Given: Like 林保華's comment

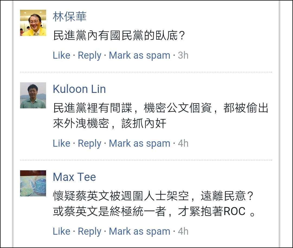Looking at the screenshot, I should click(62, 55).
